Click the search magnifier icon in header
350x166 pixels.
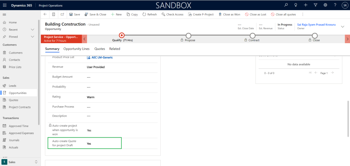click(x=286, y=5)
